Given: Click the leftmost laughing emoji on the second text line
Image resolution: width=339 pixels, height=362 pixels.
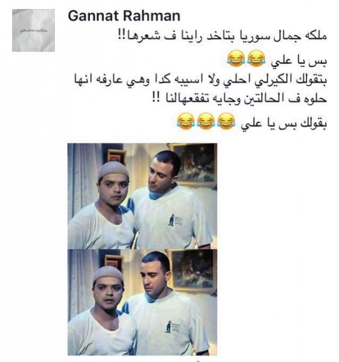Looking at the screenshot, I should (x=236, y=59).
